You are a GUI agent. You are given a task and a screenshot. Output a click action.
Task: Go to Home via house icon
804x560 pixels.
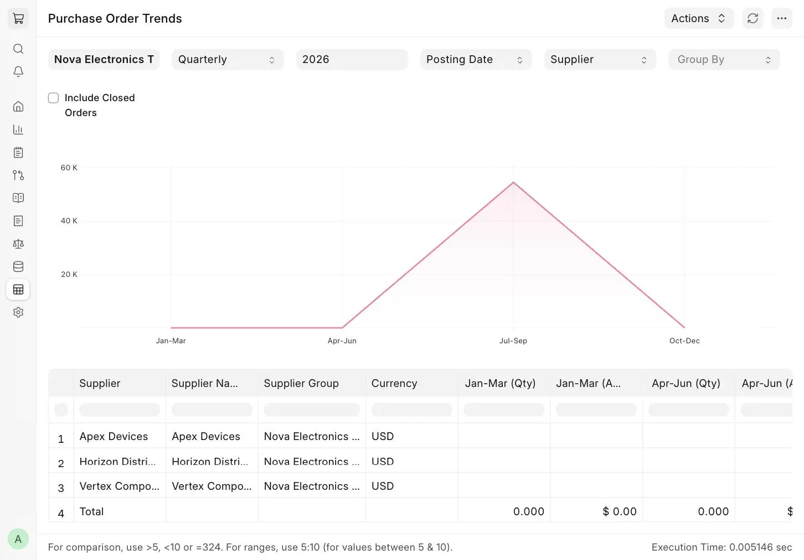click(18, 106)
